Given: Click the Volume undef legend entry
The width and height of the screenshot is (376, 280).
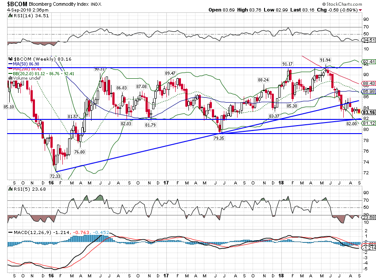Looking at the screenshot, I should 27,78.
